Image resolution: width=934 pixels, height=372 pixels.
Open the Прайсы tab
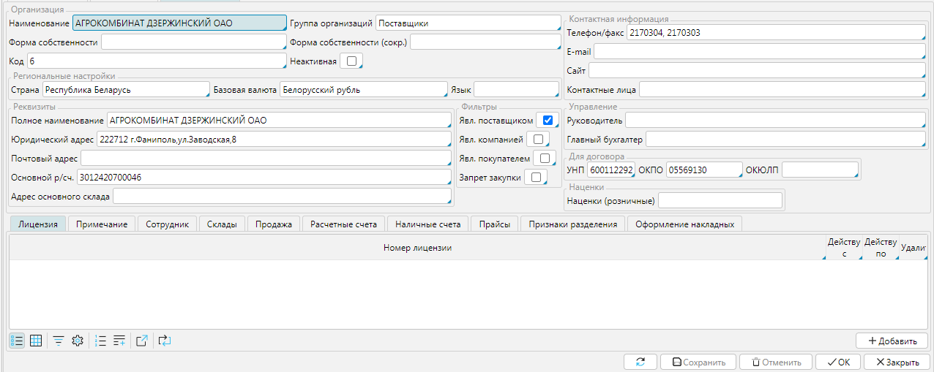494,224
